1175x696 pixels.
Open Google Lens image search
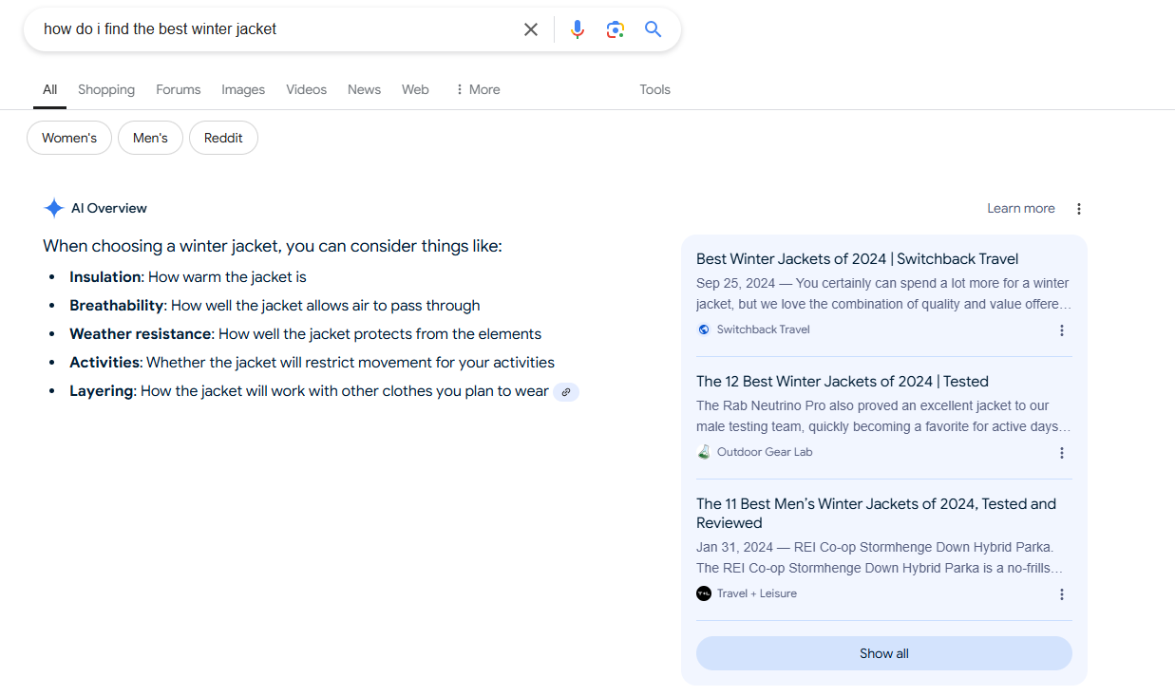(616, 29)
